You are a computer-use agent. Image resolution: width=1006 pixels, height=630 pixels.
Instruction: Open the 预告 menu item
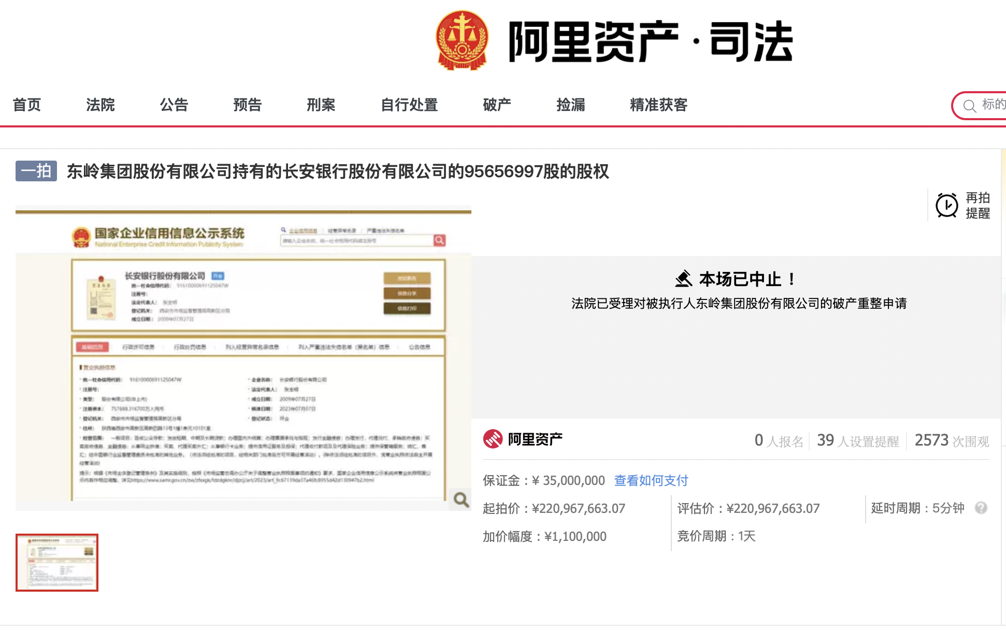(x=248, y=105)
